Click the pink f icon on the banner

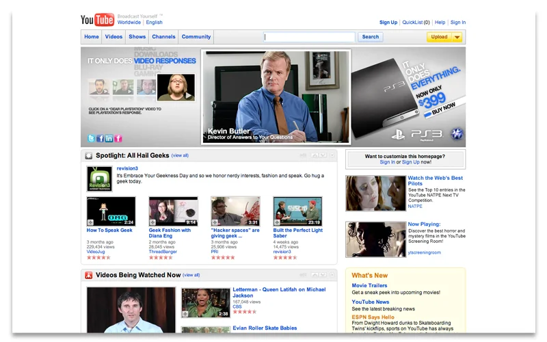pos(118,138)
